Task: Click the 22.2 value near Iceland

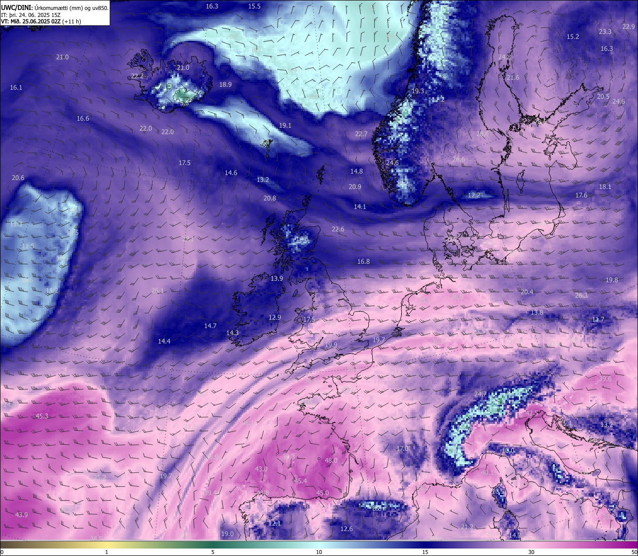Action: pyautogui.click(x=137, y=76)
